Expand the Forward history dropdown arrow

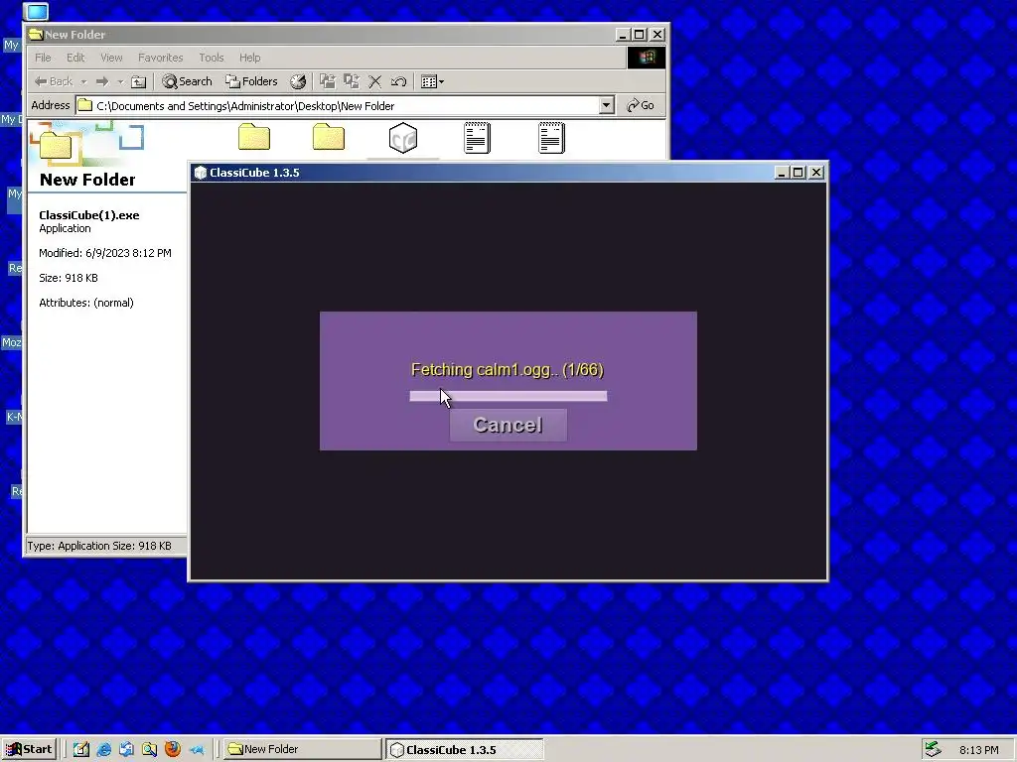[120, 81]
